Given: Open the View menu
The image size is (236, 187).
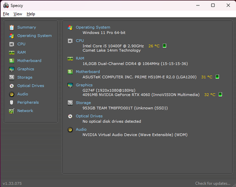Looking at the screenshot, I should coord(18,14).
